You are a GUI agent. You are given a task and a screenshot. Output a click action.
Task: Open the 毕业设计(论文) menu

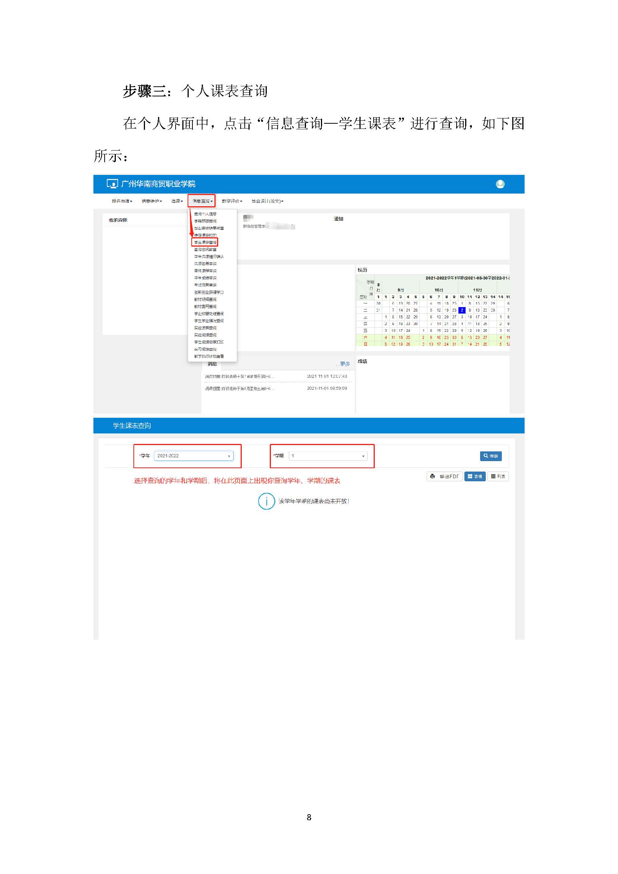click(x=268, y=201)
